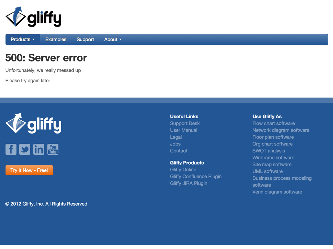
Task: Click 'Please try again later' text
Action: click(28, 81)
